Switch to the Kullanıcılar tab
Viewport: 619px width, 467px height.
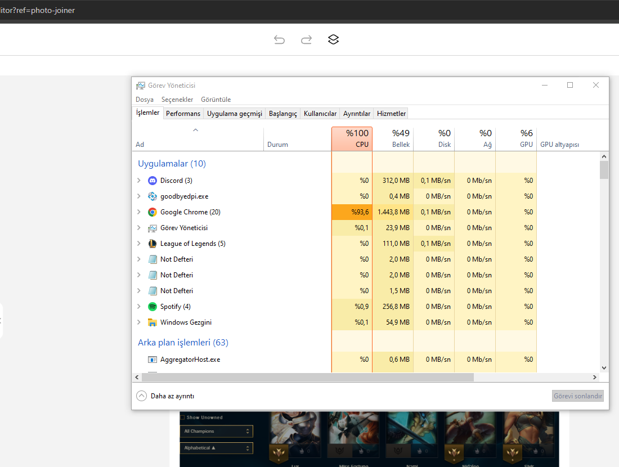[x=320, y=114]
